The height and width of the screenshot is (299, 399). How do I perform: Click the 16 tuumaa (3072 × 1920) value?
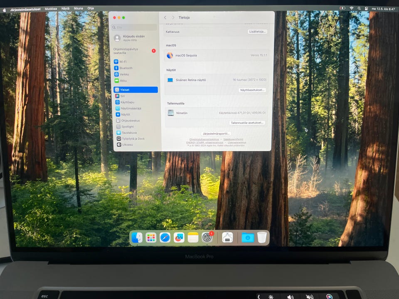click(249, 80)
